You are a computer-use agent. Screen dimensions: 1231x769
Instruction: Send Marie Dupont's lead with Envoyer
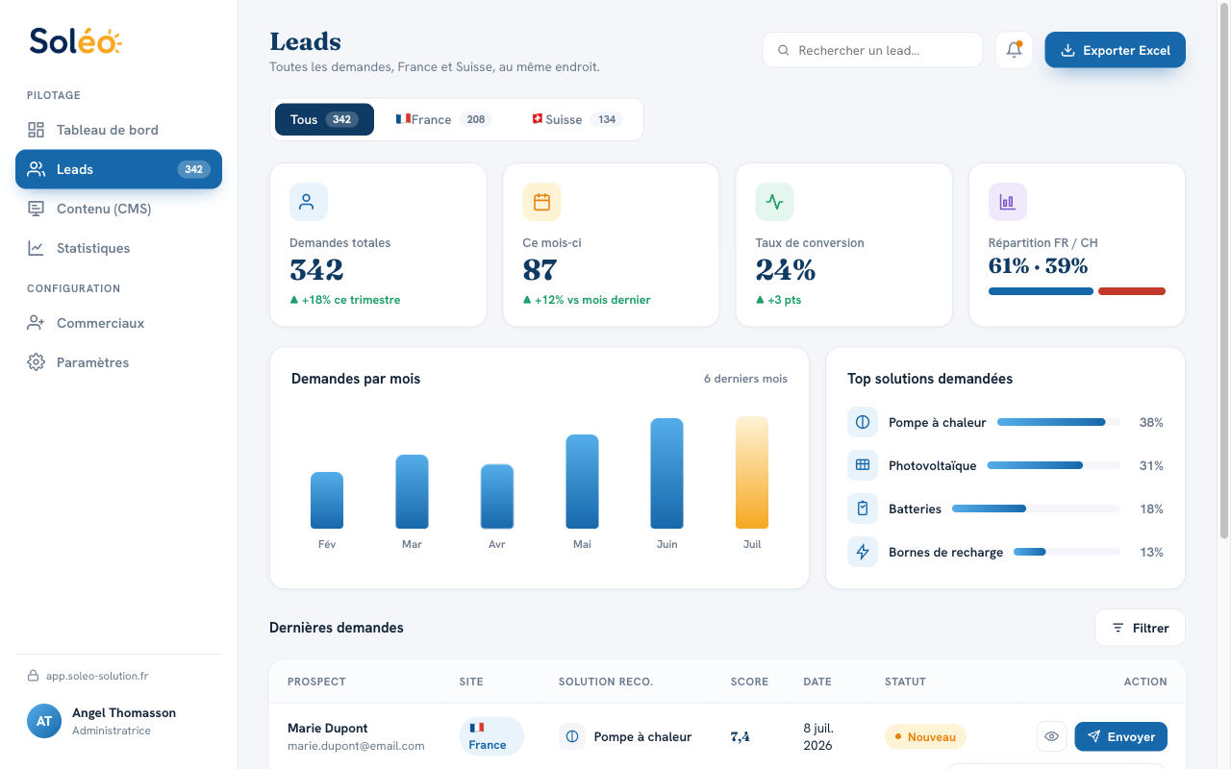1120,737
